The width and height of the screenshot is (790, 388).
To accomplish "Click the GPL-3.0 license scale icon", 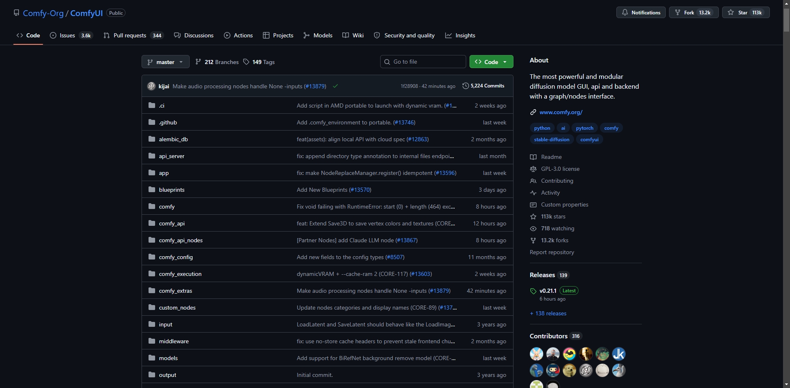I will (533, 169).
